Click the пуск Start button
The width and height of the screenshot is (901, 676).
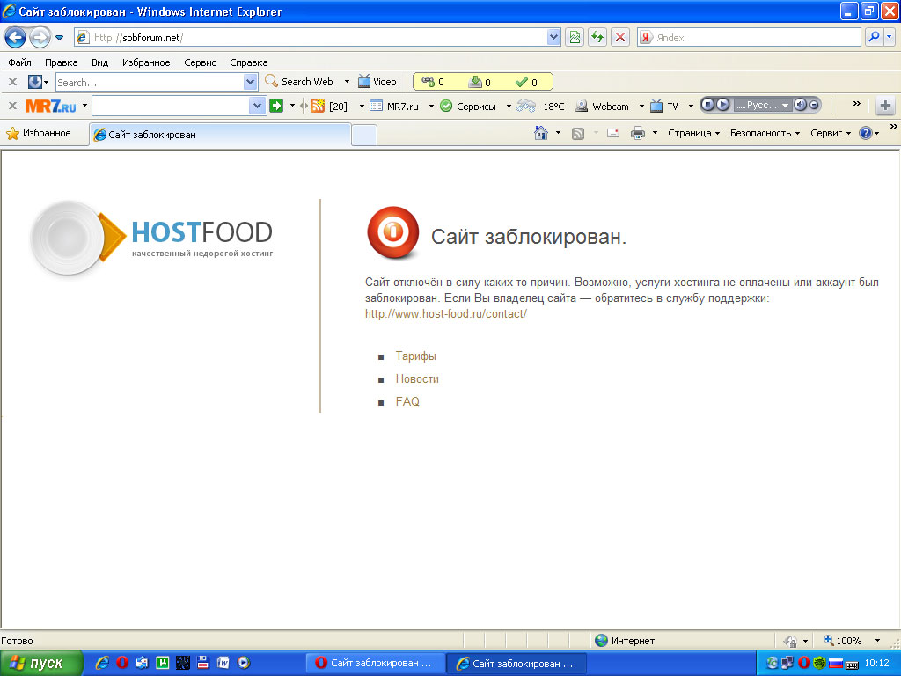pyautogui.click(x=41, y=663)
